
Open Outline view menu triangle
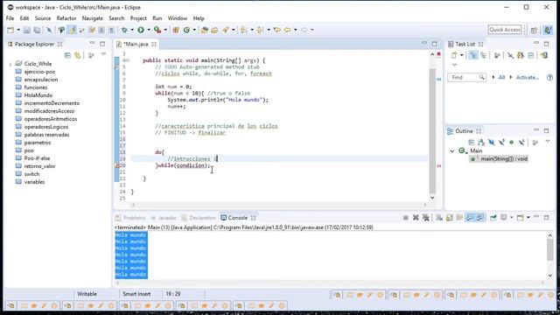pyautogui.click(x=548, y=142)
